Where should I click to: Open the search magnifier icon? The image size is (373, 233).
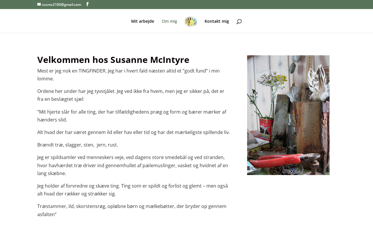pos(239,22)
